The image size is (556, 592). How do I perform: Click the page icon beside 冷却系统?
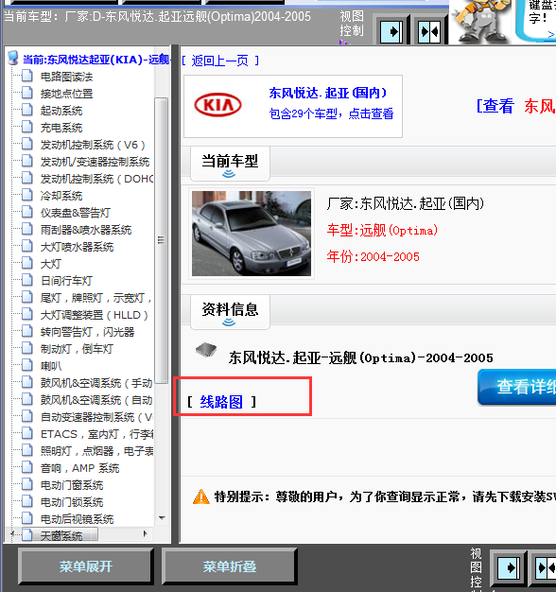click(x=26, y=195)
